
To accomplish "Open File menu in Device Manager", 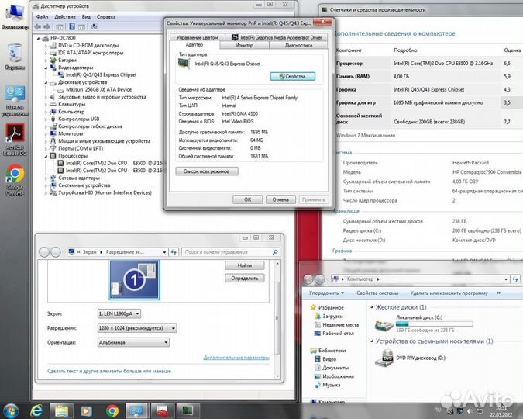I will [42, 17].
